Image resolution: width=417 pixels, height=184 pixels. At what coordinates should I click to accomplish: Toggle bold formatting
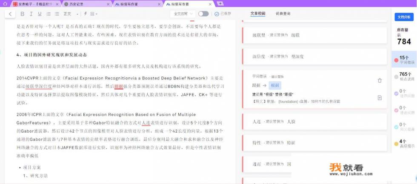point(22,14)
